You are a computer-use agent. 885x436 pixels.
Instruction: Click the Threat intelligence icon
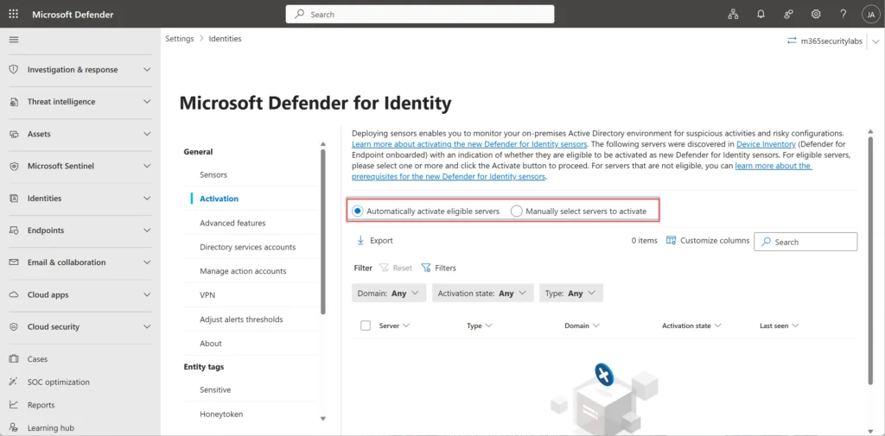coord(14,102)
